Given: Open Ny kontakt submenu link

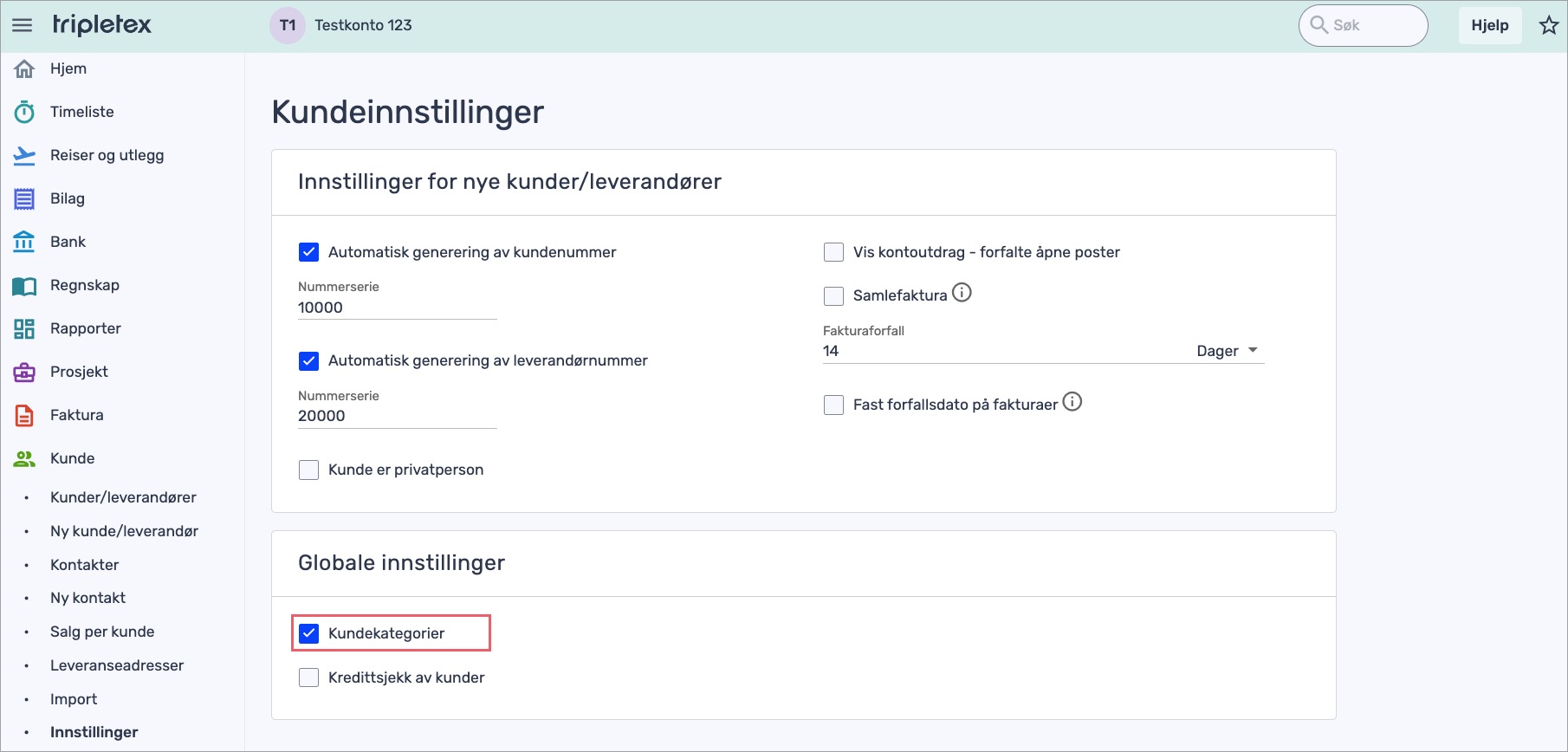Looking at the screenshot, I should (x=87, y=598).
